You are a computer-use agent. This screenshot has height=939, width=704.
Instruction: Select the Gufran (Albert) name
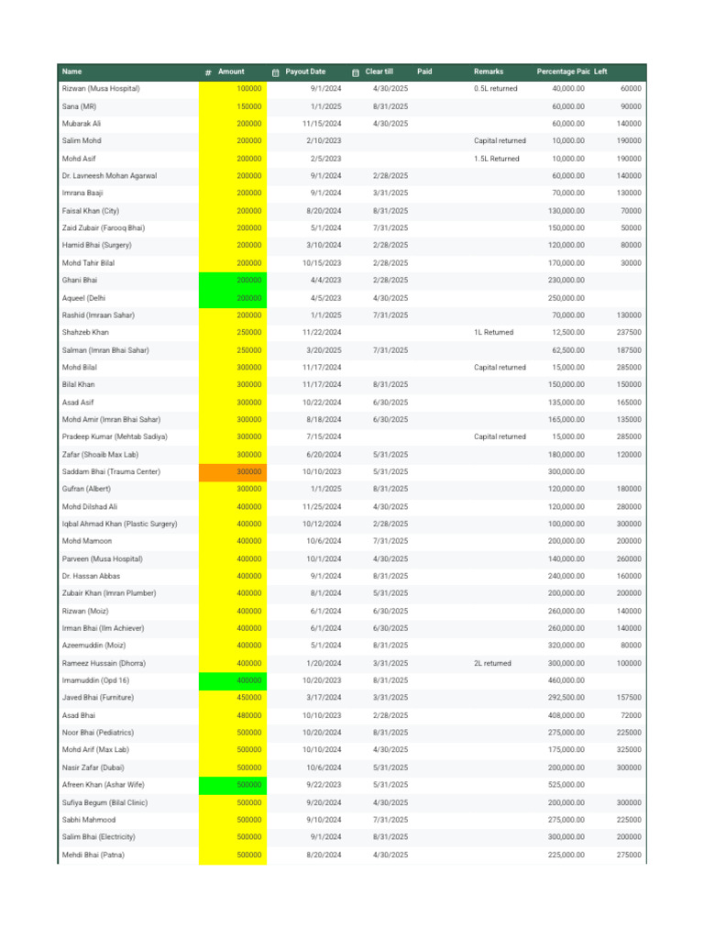coord(86,490)
